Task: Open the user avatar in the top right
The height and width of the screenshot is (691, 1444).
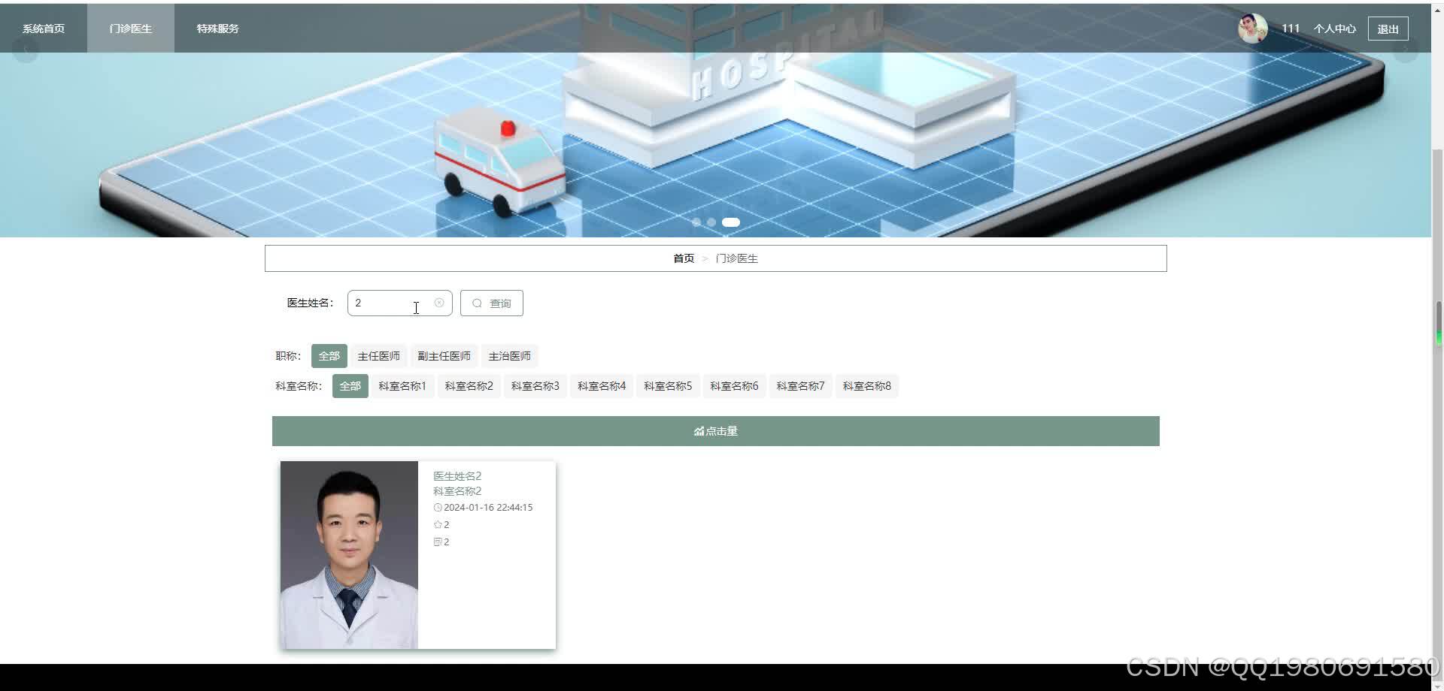Action: coord(1252,28)
